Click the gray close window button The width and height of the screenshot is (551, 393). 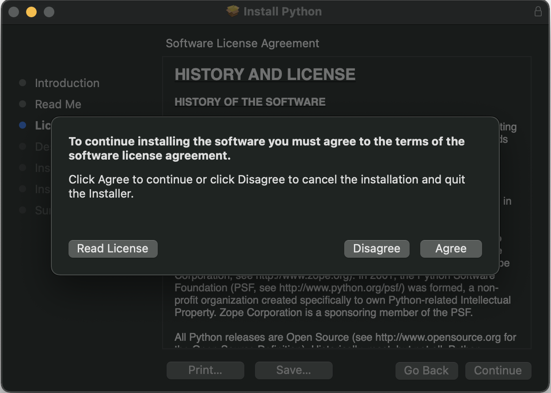click(x=14, y=12)
